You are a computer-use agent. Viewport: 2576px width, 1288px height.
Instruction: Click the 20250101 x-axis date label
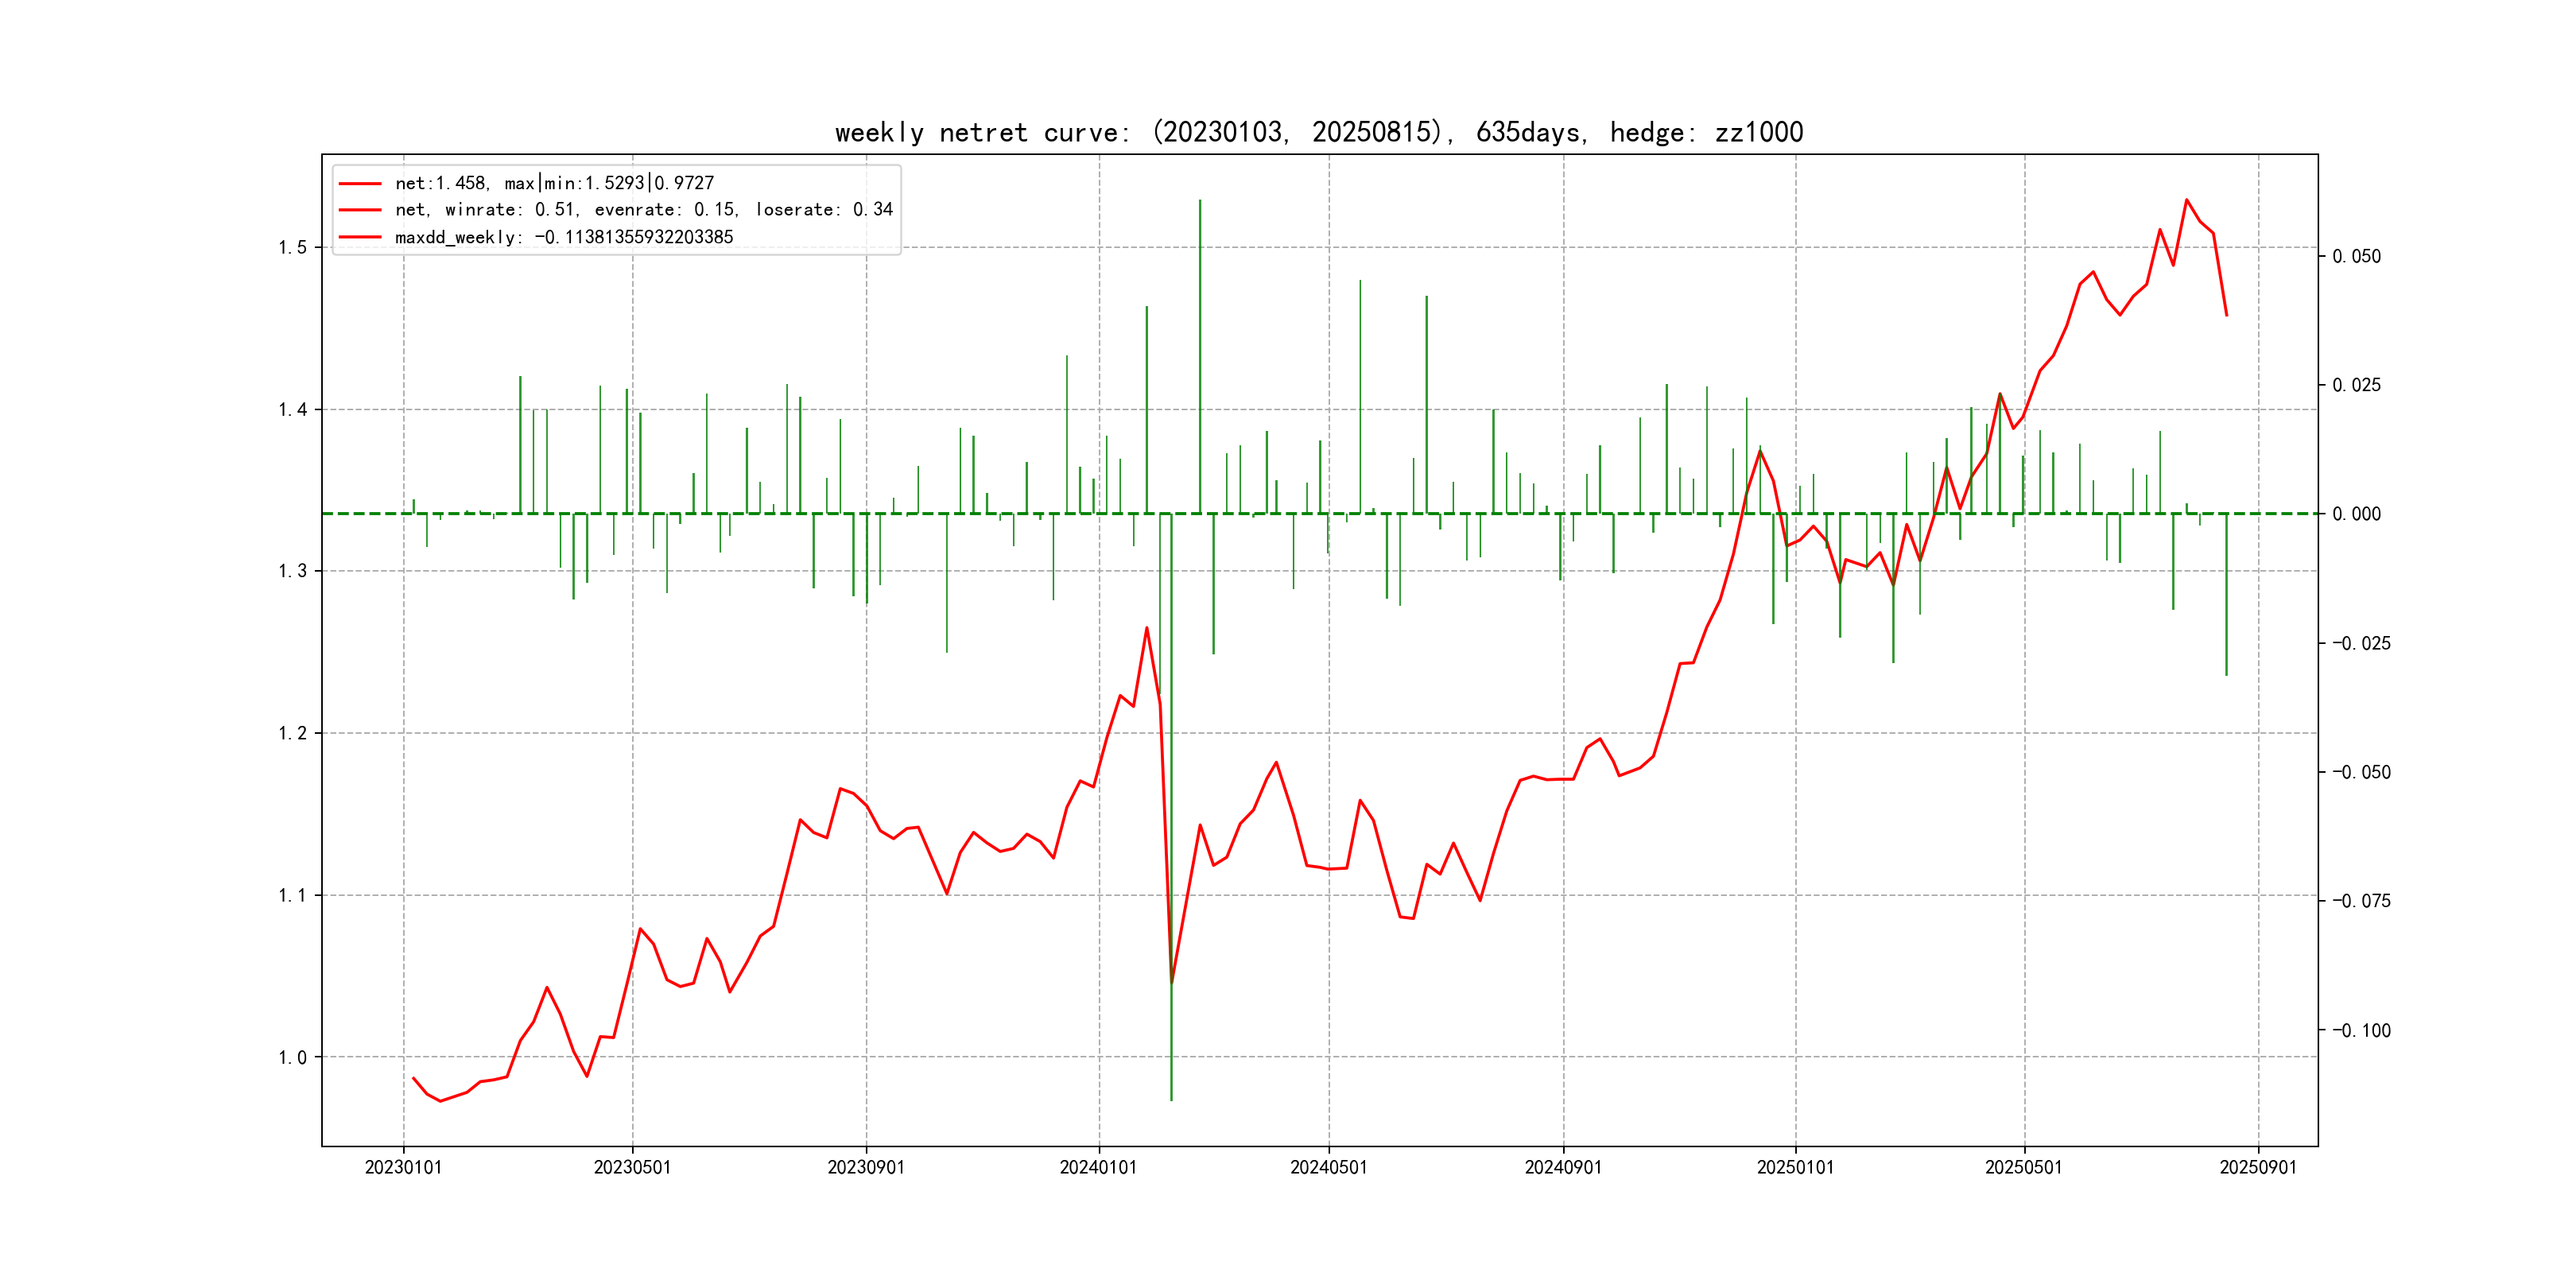click(x=1795, y=1168)
